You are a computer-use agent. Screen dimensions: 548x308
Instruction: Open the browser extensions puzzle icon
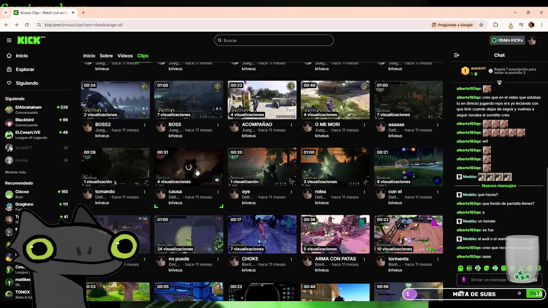496,25
